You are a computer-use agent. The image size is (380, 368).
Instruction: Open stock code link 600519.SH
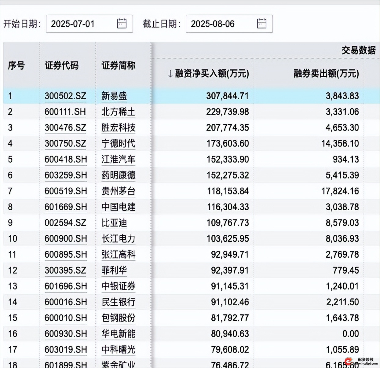click(65, 191)
